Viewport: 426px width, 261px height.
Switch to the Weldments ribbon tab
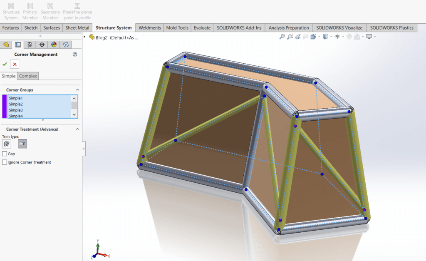[149, 28]
